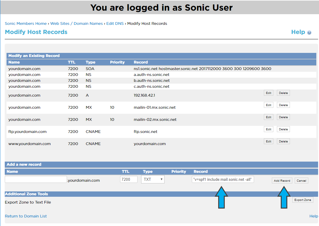Image resolution: width=319 pixels, height=226 pixels.
Task: Go back to Edit DNS page
Action: 115,23
